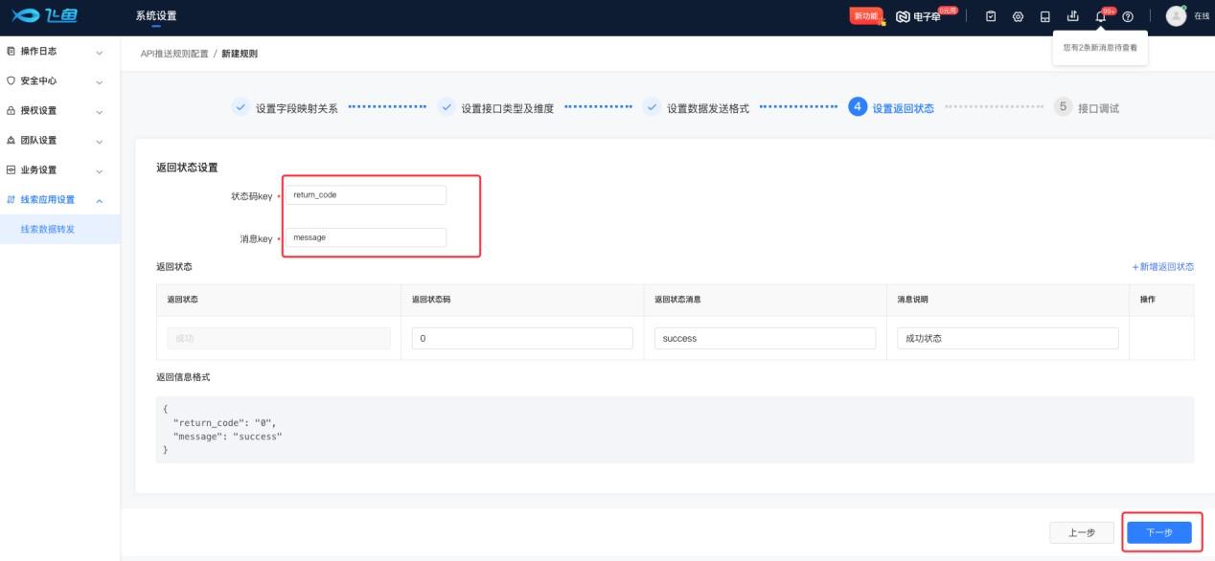Open the 系统设置 top navigation tab
Screen dimensions: 1215x561
point(156,16)
